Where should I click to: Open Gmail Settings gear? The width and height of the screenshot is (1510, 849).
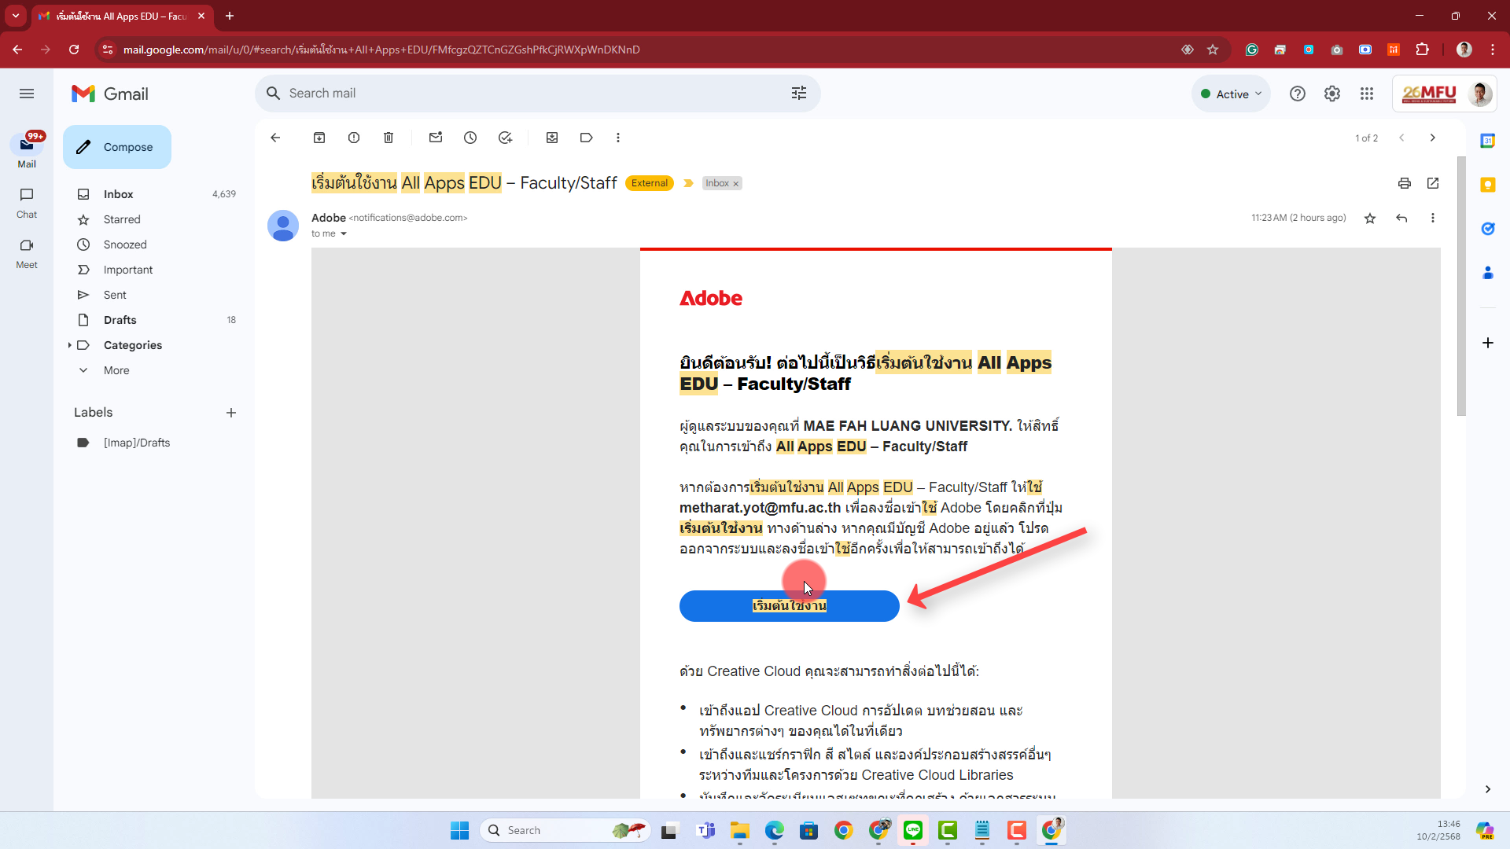[1332, 94]
